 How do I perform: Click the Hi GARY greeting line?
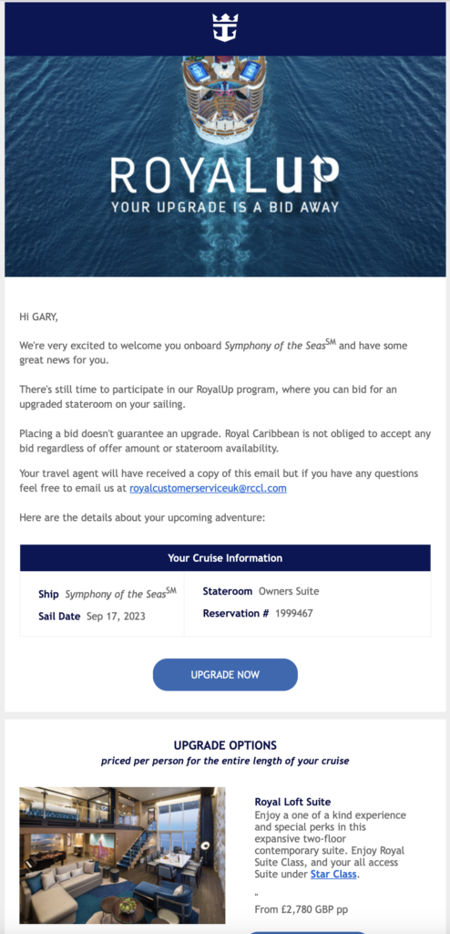pos(38,317)
